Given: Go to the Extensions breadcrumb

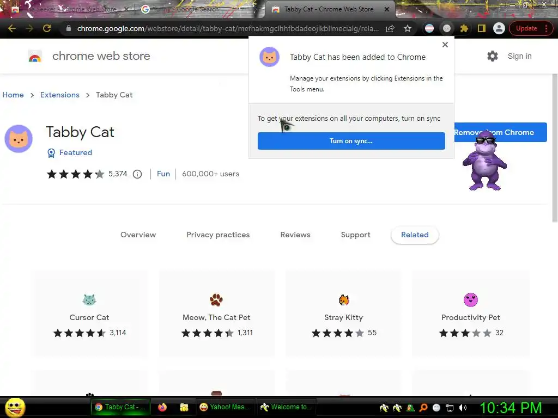Looking at the screenshot, I should pos(60,95).
